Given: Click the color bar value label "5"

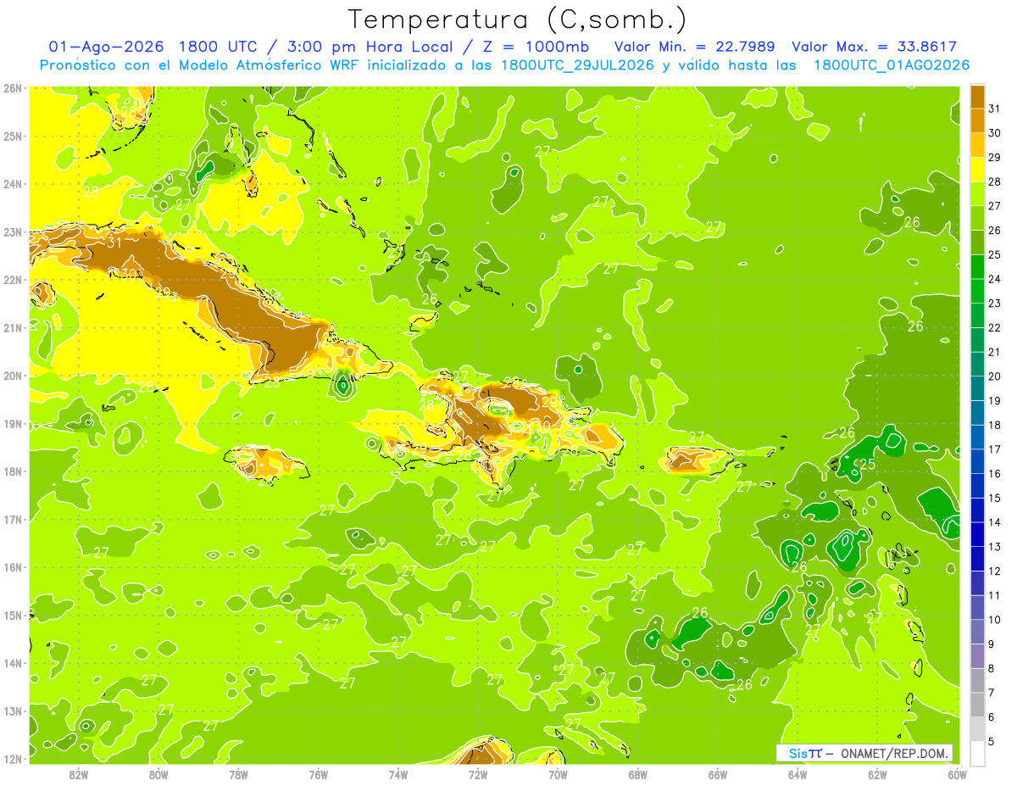Looking at the screenshot, I should (x=991, y=741).
